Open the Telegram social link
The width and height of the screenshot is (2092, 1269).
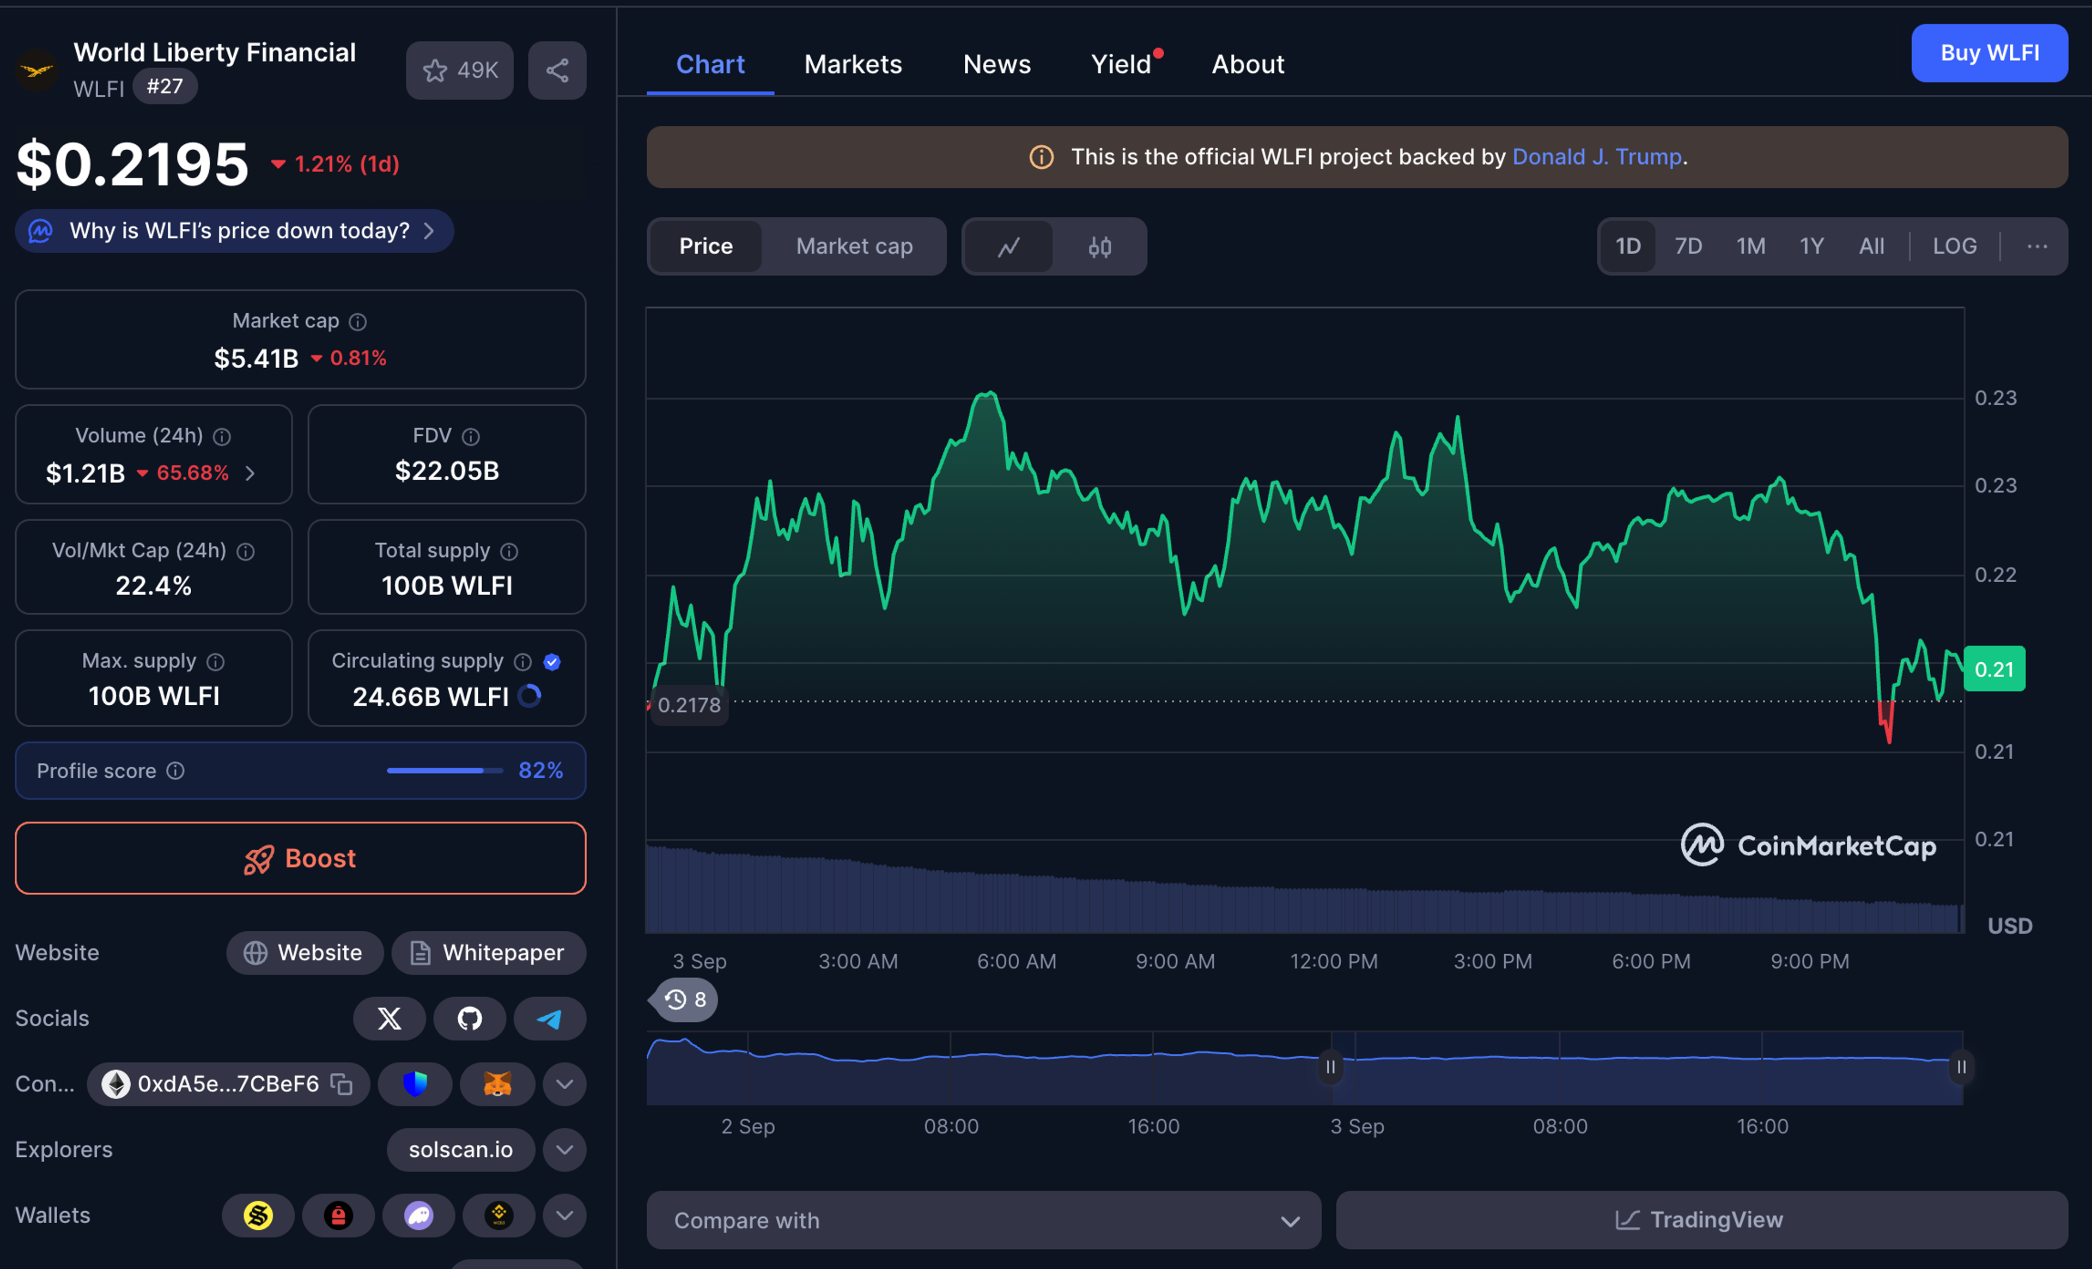click(x=549, y=1018)
